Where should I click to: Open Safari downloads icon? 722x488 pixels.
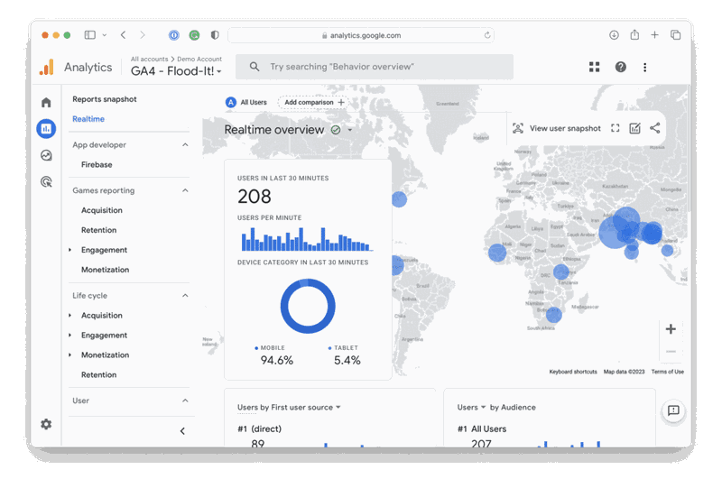[x=614, y=35]
